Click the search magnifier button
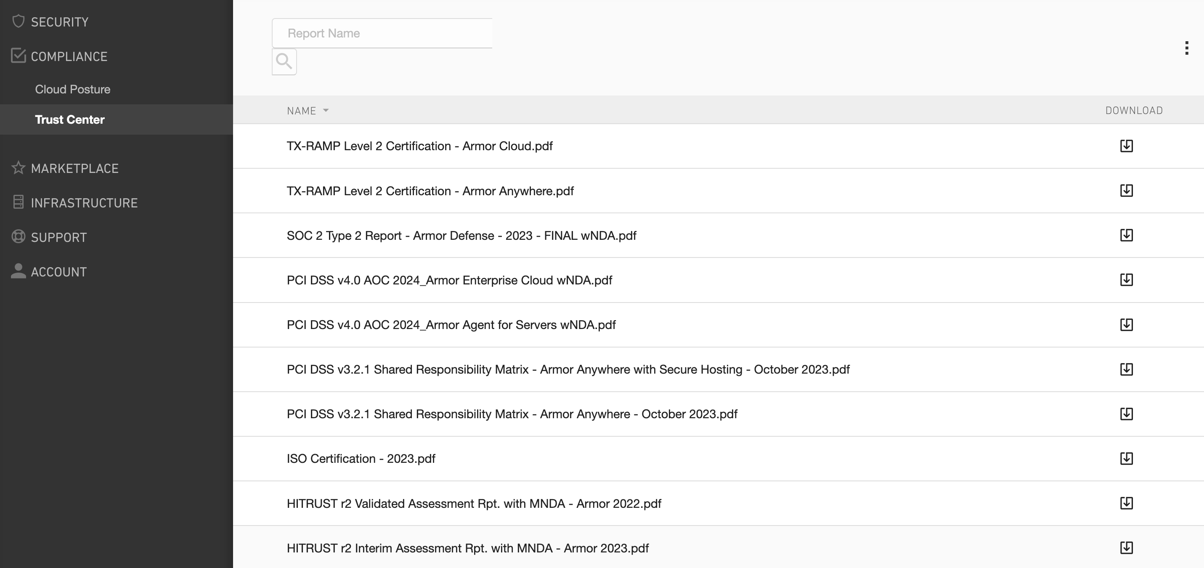The image size is (1204, 568). click(x=284, y=61)
